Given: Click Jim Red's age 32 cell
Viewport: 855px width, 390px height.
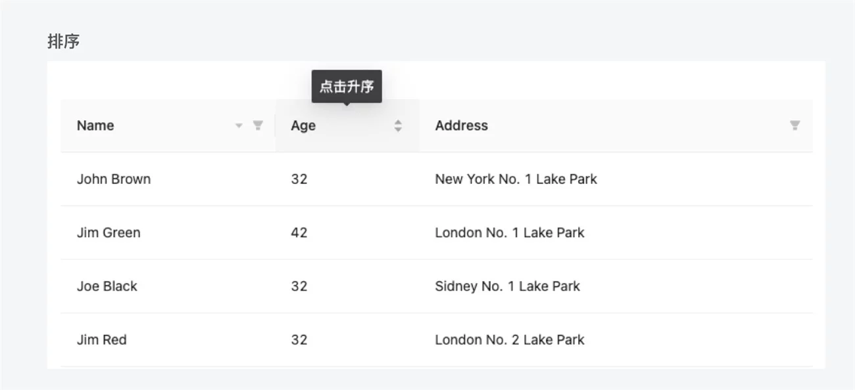Looking at the screenshot, I should tap(299, 340).
